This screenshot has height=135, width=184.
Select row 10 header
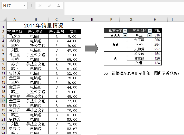3,69
